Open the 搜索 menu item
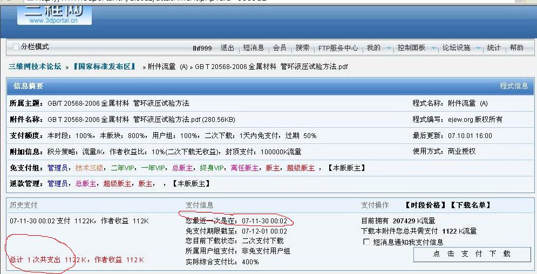 pos(302,48)
